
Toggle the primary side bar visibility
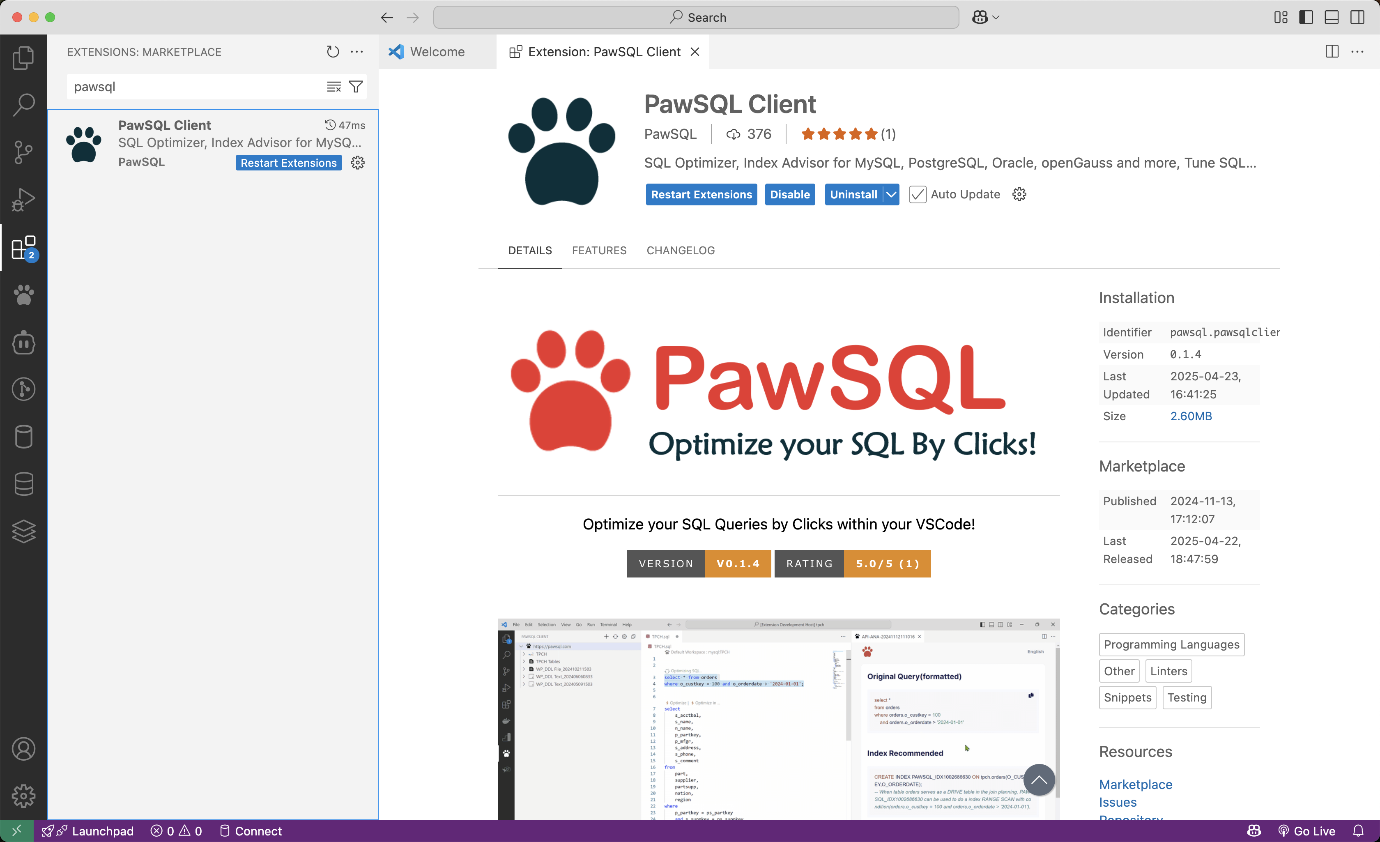tap(1306, 17)
